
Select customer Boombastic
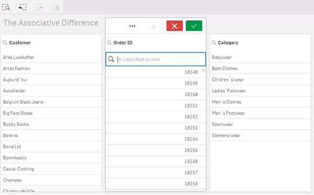[x=51, y=158]
